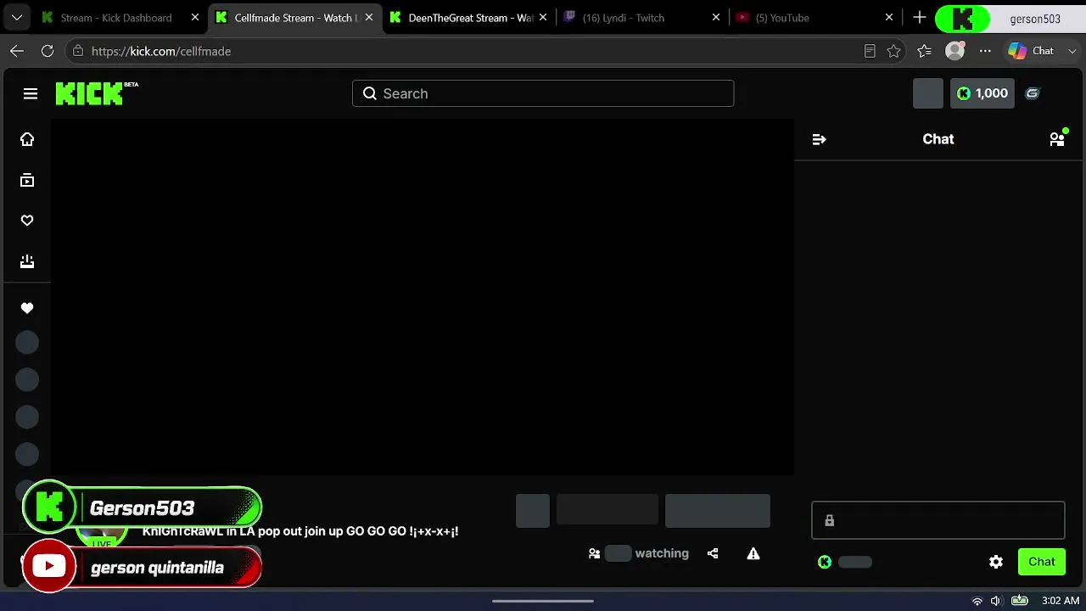Close the Kick Dashboard tab
Screen dimensions: 1086x611
[x=195, y=18]
